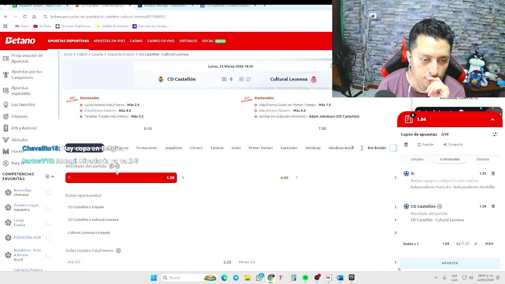
Task: Switch to the Córners tab
Action: click(x=196, y=148)
